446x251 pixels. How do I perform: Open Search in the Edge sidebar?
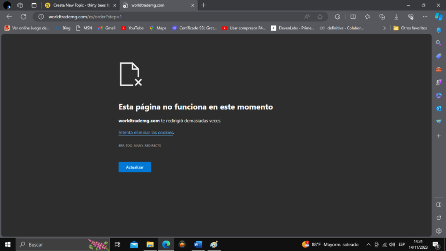click(438, 43)
